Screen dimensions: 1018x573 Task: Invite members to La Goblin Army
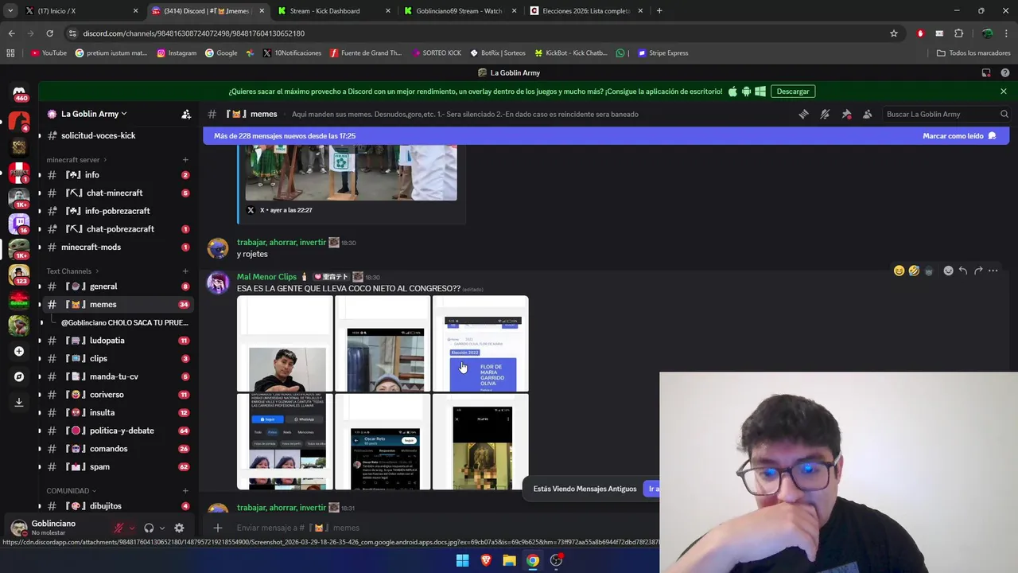point(186,114)
